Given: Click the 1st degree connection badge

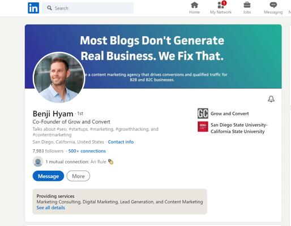Looking at the screenshot, I should [x=80, y=114].
